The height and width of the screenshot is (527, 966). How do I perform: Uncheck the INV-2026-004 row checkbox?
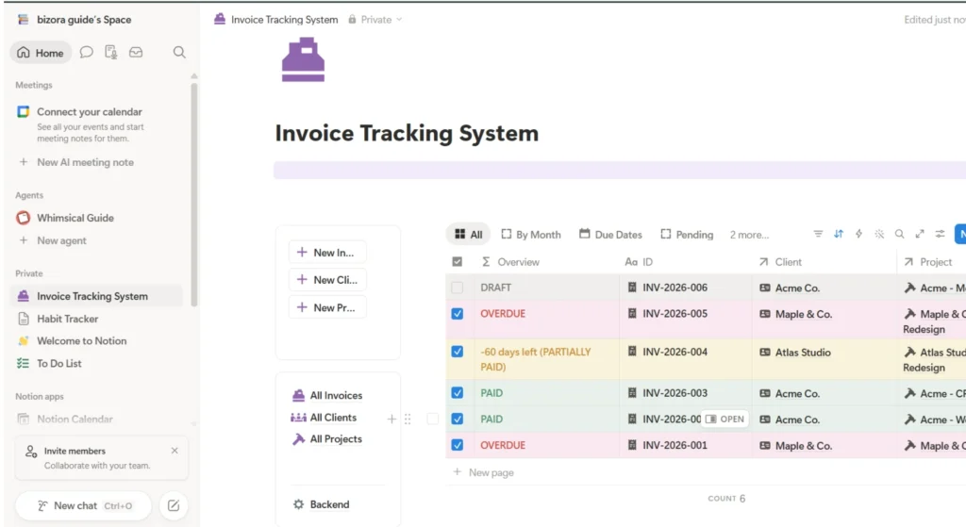[x=458, y=352]
